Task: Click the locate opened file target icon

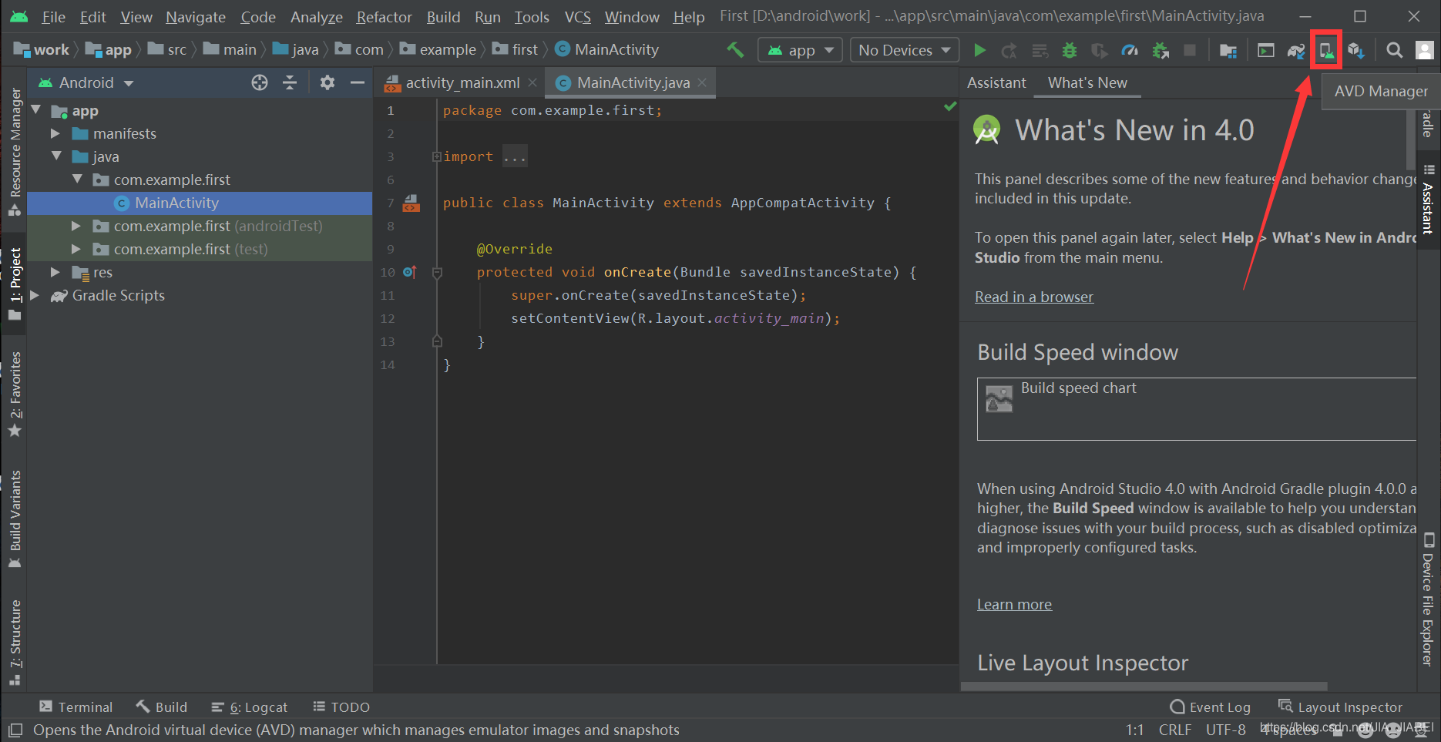Action: point(260,82)
